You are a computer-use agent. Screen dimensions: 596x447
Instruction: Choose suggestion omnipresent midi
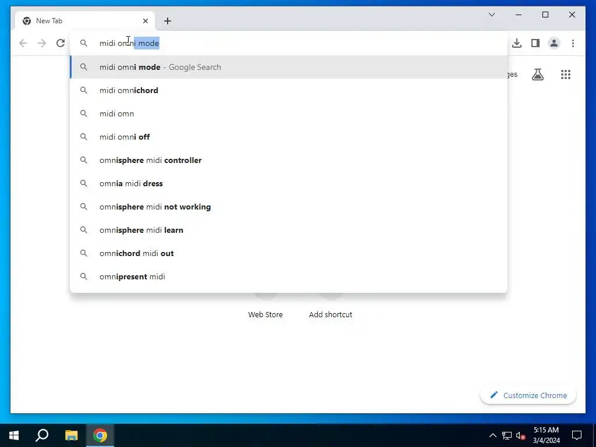[289, 276]
